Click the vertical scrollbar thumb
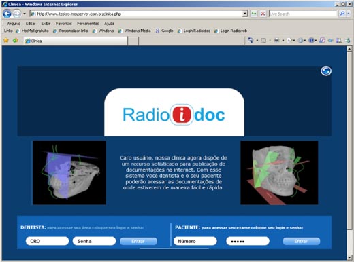Screen dimensions: 354x262 pos(349,141)
